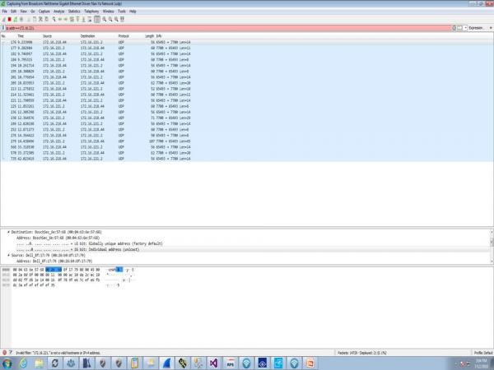Viewport: 494px width, 370px height.
Task: Go back in packet history arrow
Action: click(x=60, y=19)
